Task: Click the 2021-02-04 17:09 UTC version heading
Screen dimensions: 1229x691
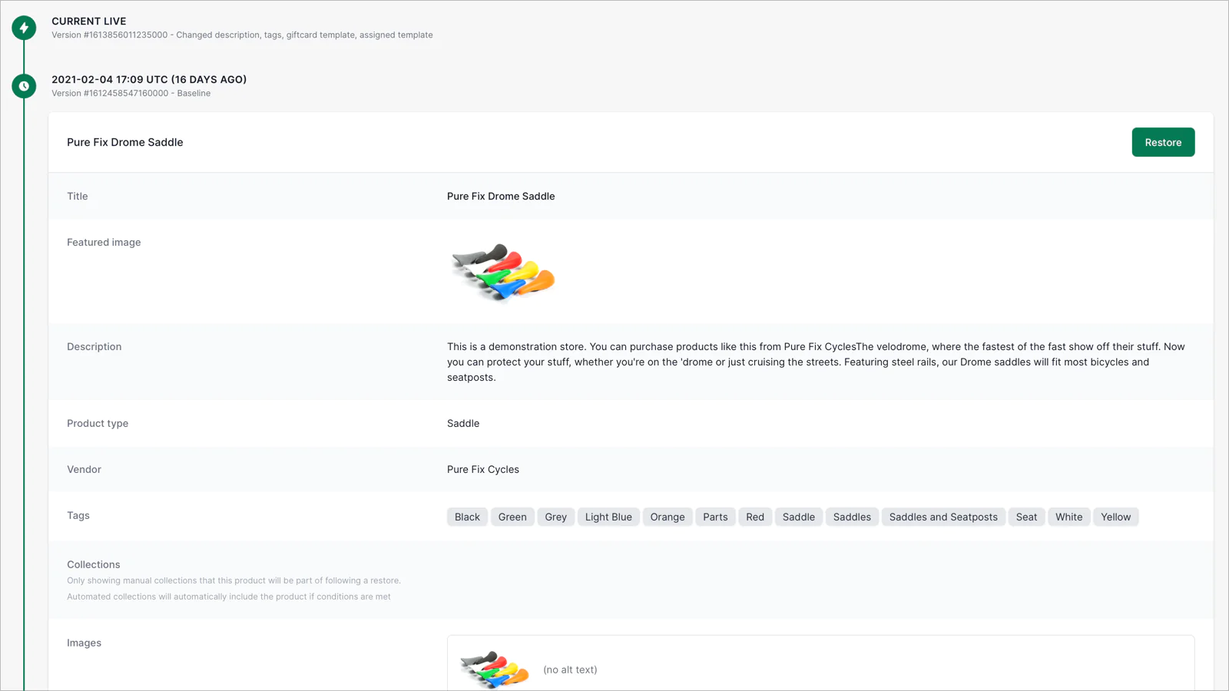Action: tap(149, 80)
